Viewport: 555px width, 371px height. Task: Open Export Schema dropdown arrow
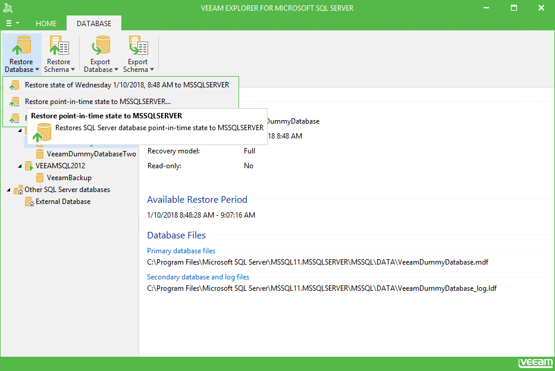point(152,70)
